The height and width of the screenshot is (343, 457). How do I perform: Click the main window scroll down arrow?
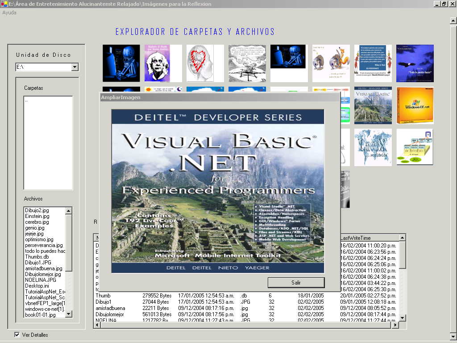click(453, 336)
